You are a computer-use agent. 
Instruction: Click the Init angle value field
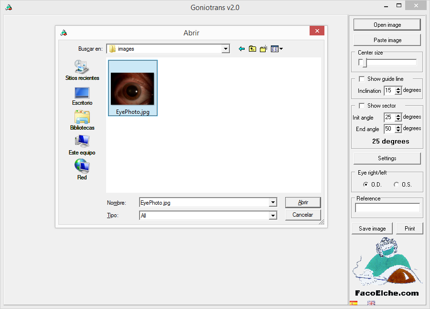click(389, 117)
